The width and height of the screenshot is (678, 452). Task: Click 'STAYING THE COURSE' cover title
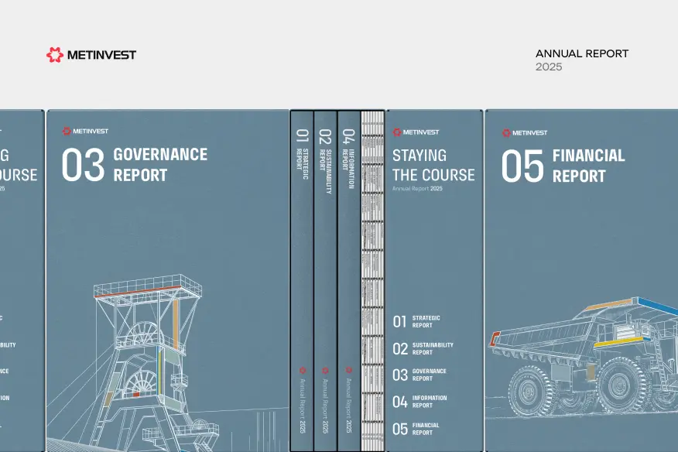433,165
